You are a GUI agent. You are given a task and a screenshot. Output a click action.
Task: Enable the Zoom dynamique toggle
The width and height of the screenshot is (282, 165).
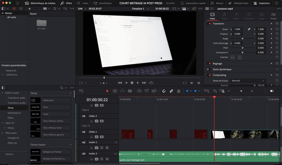(209, 69)
